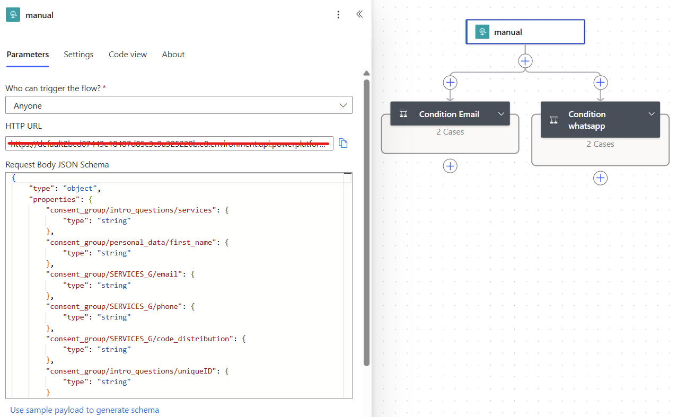
Task: Open the three-dot more options menu
Action: 338,15
